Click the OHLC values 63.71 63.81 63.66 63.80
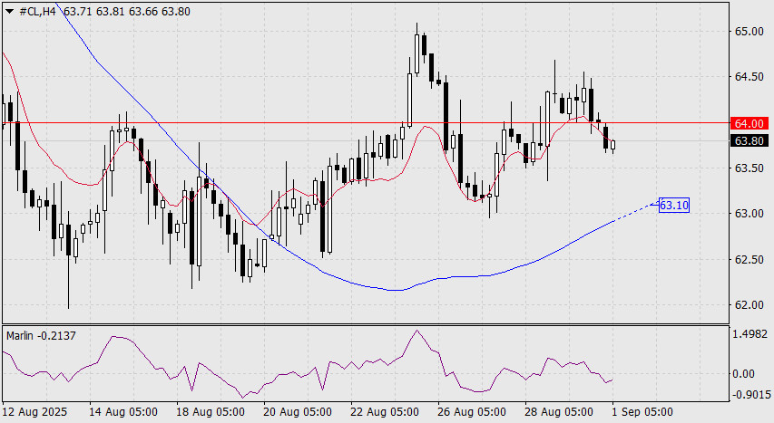Viewport: 774px width, 423px height. point(127,12)
